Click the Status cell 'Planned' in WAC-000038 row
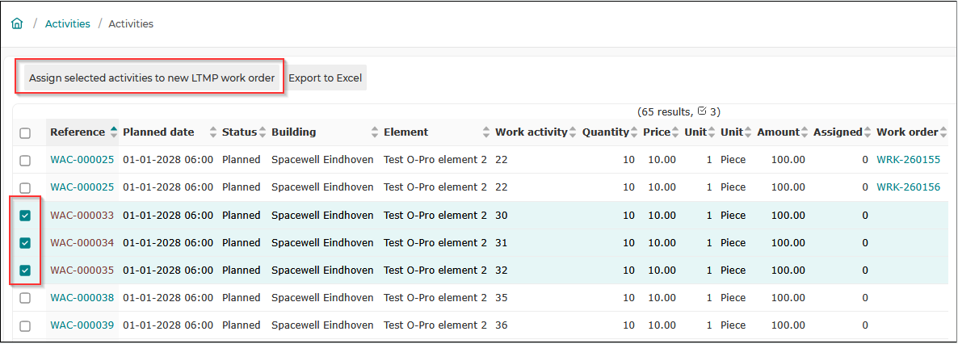 [242, 297]
